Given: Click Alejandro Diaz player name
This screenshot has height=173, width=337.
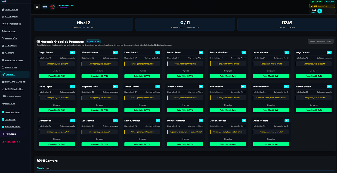Looking at the screenshot, I should [90, 87].
